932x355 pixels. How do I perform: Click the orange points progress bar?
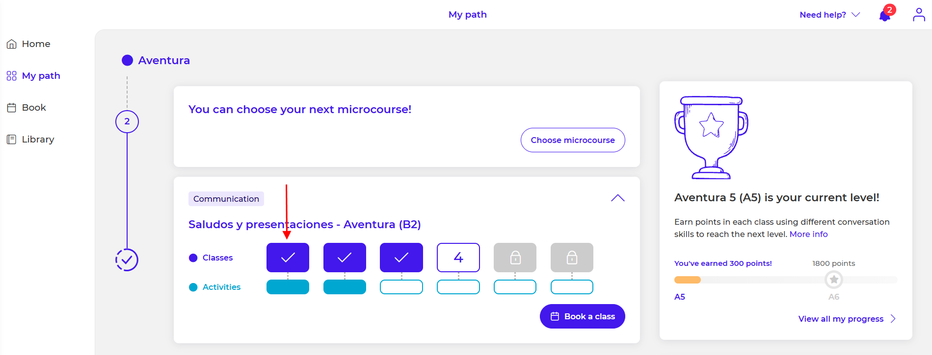point(688,280)
